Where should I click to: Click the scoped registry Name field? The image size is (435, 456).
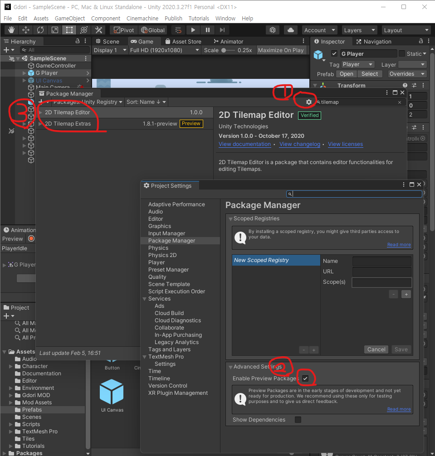[382, 261]
